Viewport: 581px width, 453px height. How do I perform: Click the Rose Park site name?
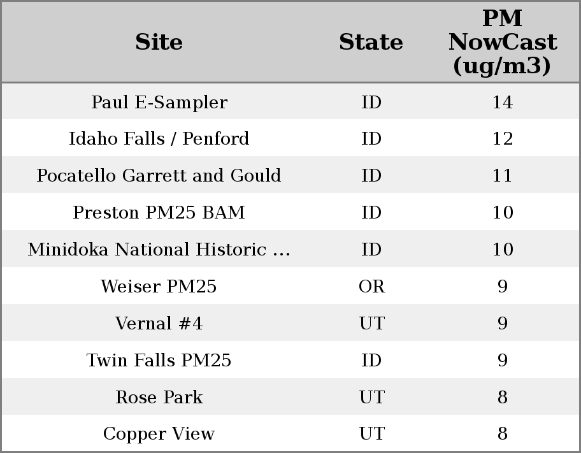coord(159,398)
